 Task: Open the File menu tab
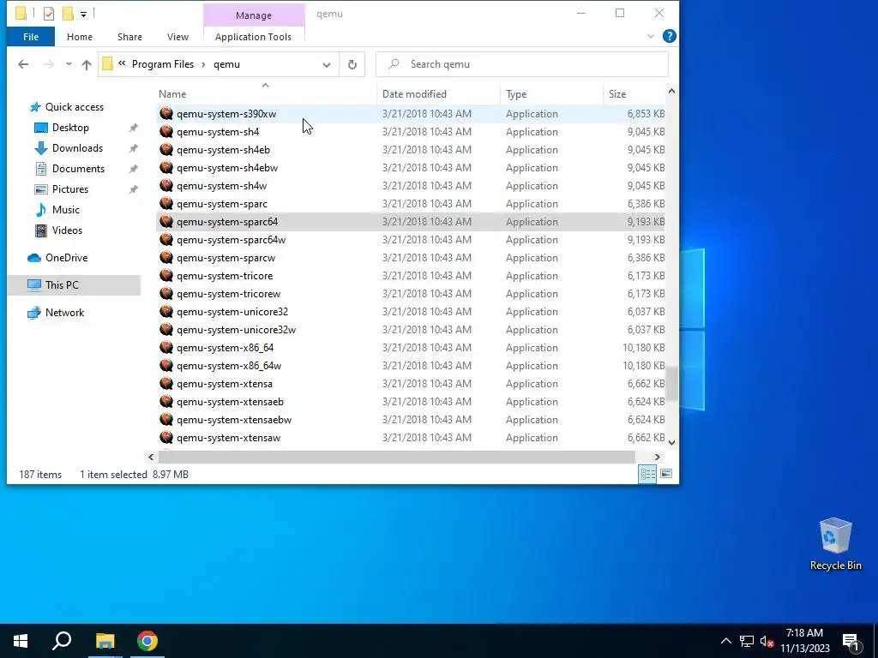point(31,37)
